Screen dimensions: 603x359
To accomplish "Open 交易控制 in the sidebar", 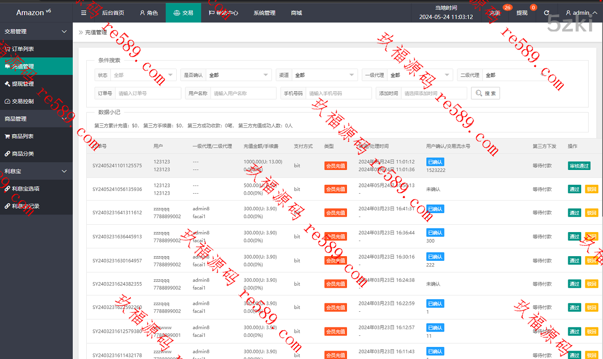I will 23,101.
